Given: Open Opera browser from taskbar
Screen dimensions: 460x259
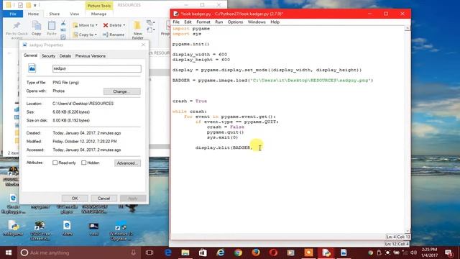Looking at the screenshot, I should (x=273, y=253).
